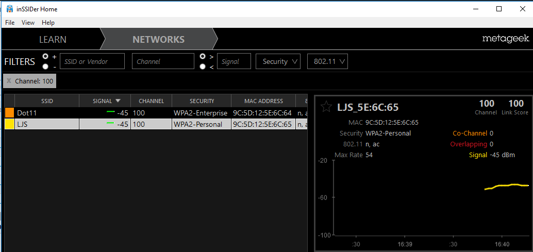Sort by the CHANNEL column header
The width and height of the screenshot is (533, 252).
pos(151,101)
